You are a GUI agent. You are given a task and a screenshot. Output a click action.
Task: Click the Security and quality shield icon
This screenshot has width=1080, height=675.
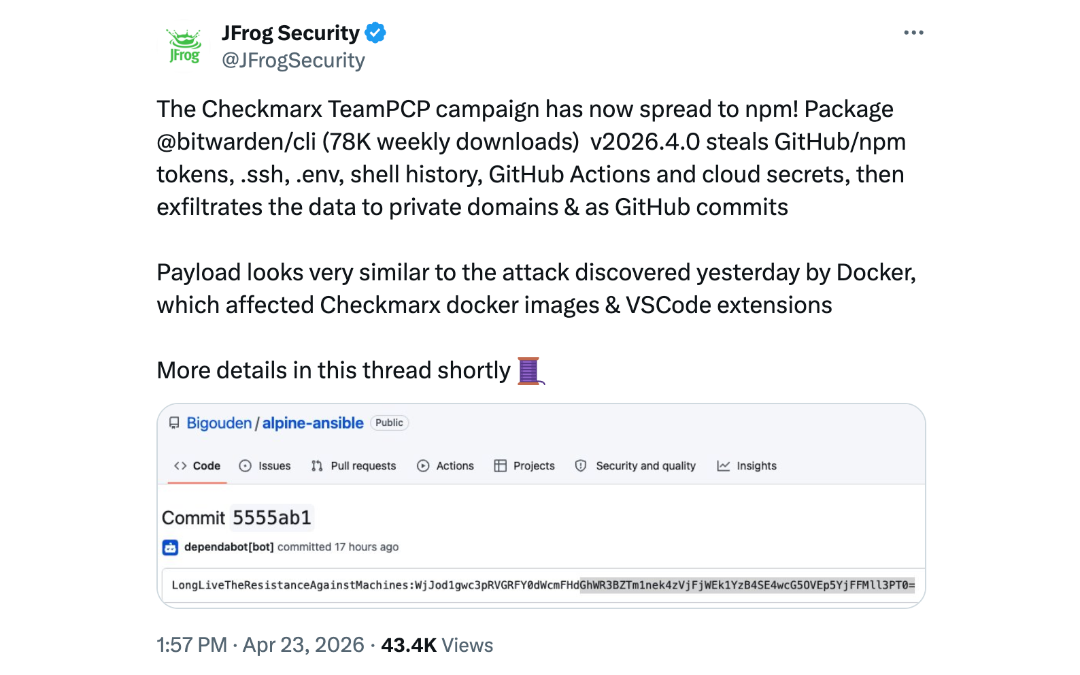click(x=581, y=465)
